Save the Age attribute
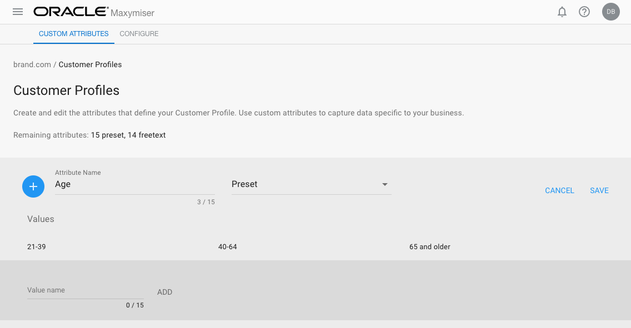Screen dimensions: 631x328 point(599,190)
